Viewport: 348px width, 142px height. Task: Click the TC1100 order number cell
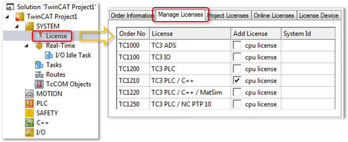tap(133, 57)
